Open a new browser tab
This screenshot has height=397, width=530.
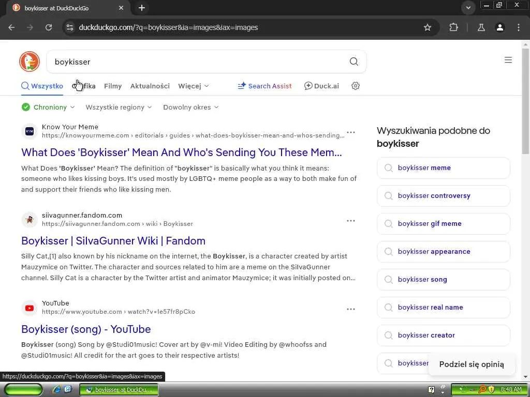pos(142,8)
